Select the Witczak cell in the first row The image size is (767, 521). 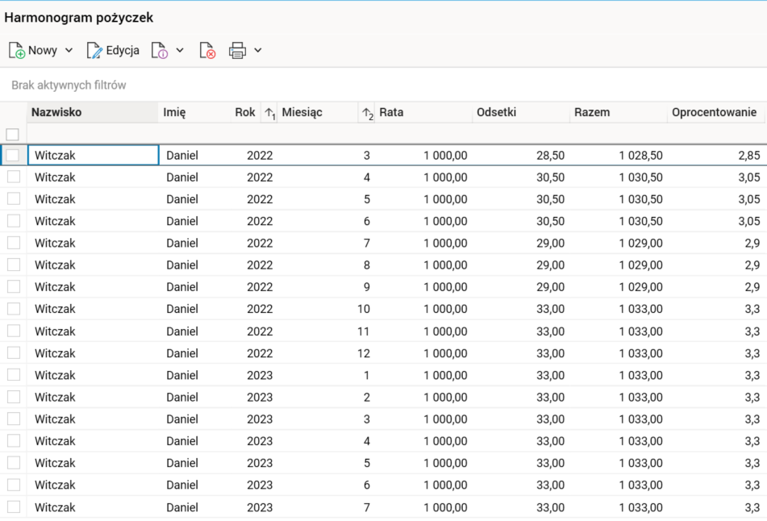[x=93, y=155]
